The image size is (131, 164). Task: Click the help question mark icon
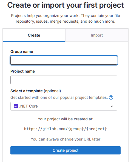coord(111,97)
